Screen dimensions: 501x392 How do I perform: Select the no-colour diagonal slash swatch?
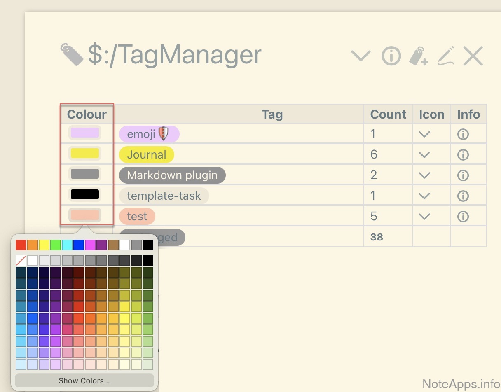pos(21,261)
